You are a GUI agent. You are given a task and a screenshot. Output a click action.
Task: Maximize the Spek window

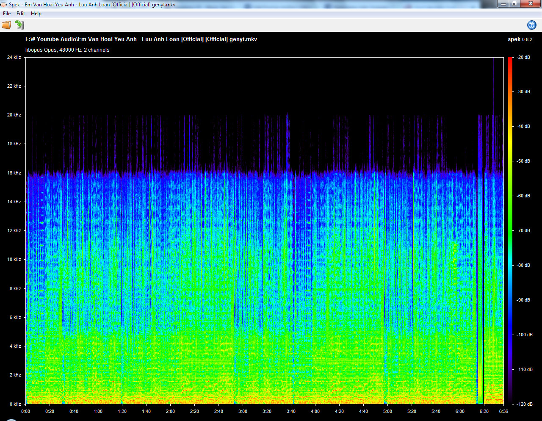(x=514, y=4)
